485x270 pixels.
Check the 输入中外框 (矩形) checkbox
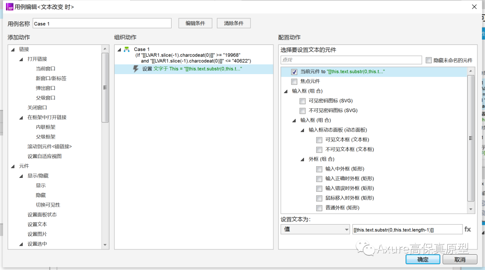(319, 169)
